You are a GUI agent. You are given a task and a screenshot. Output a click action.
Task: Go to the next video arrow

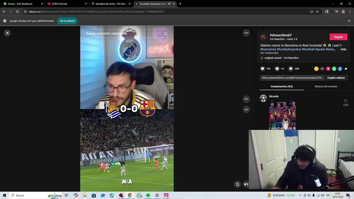click(246, 109)
